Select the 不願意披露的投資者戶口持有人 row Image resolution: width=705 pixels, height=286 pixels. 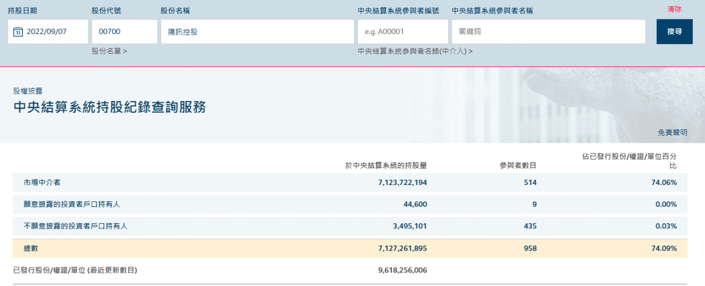350,226
